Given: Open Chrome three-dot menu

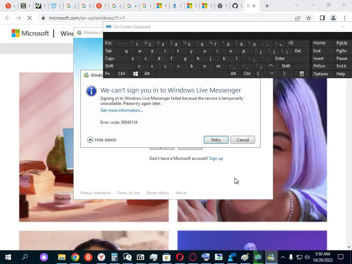Looking at the screenshot, I should (344, 18).
